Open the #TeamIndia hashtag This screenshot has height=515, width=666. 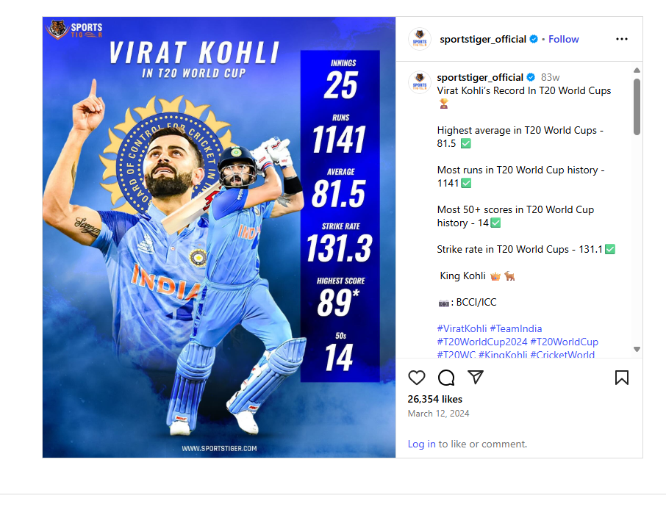(x=515, y=328)
